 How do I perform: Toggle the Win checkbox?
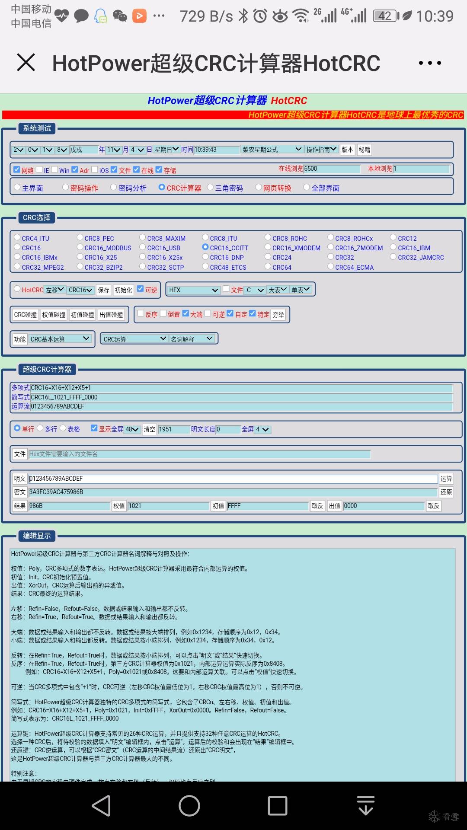pos(54,169)
